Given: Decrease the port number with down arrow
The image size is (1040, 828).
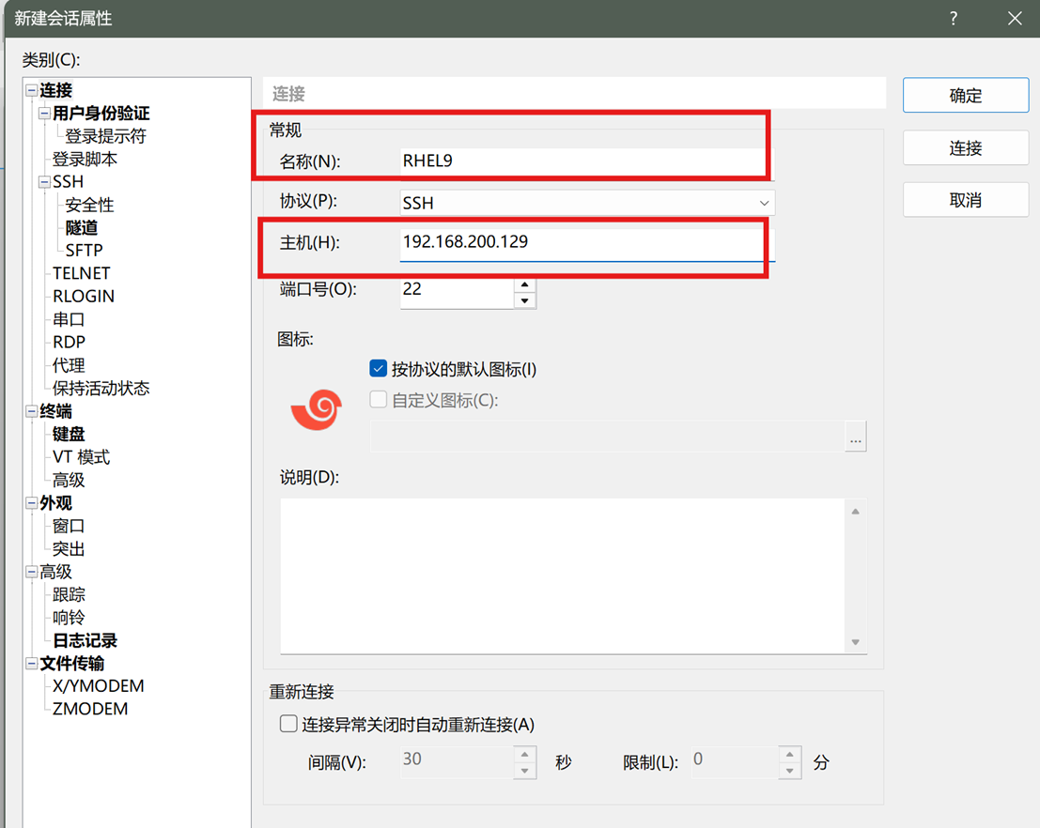Looking at the screenshot, I should [524, 300].
